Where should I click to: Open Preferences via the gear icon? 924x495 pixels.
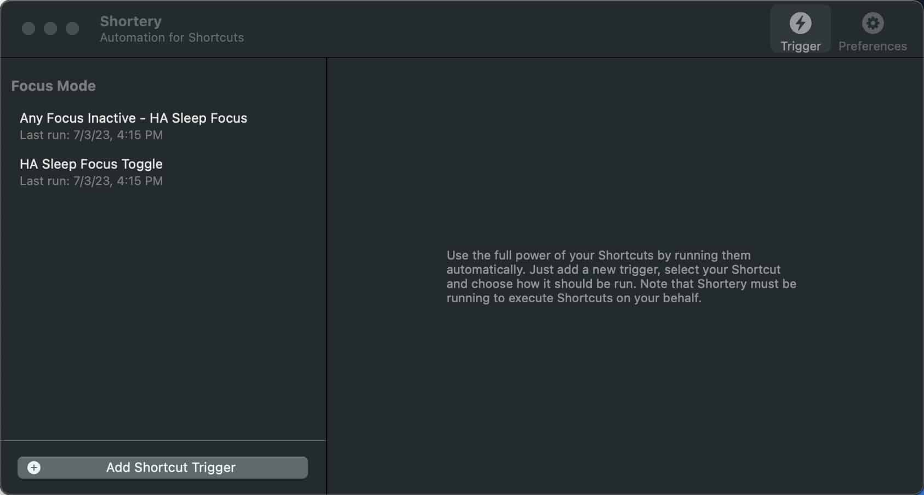pos(872,23)
